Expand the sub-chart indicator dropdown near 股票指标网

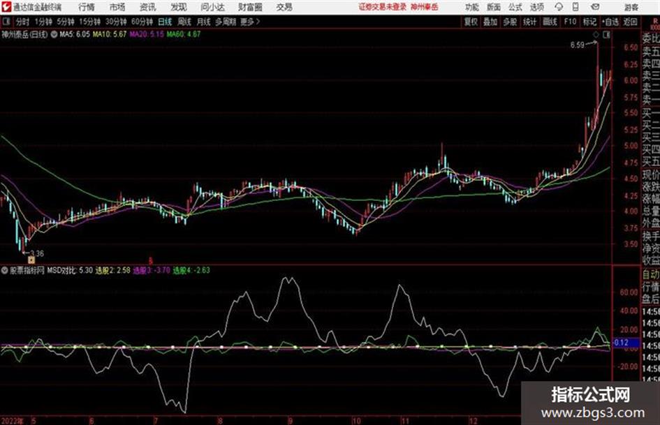(4, 270)
